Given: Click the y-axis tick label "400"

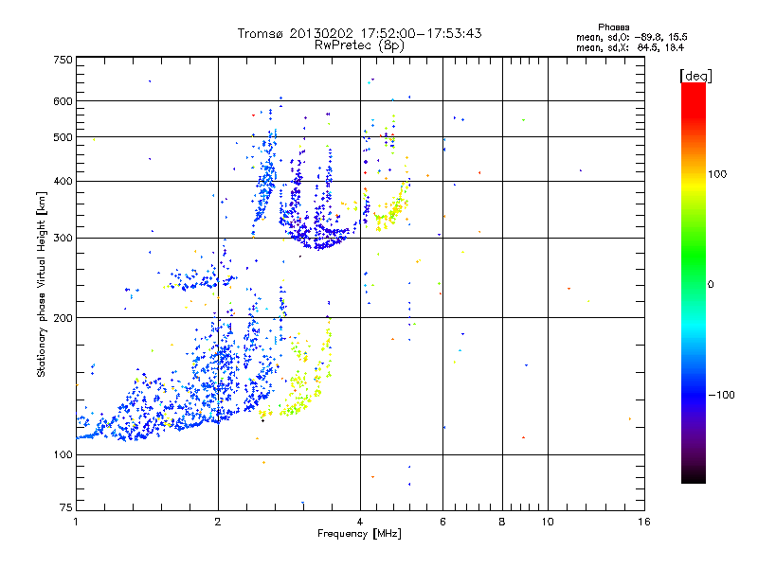Looking at the screenshot, I should tap(63, 182).
